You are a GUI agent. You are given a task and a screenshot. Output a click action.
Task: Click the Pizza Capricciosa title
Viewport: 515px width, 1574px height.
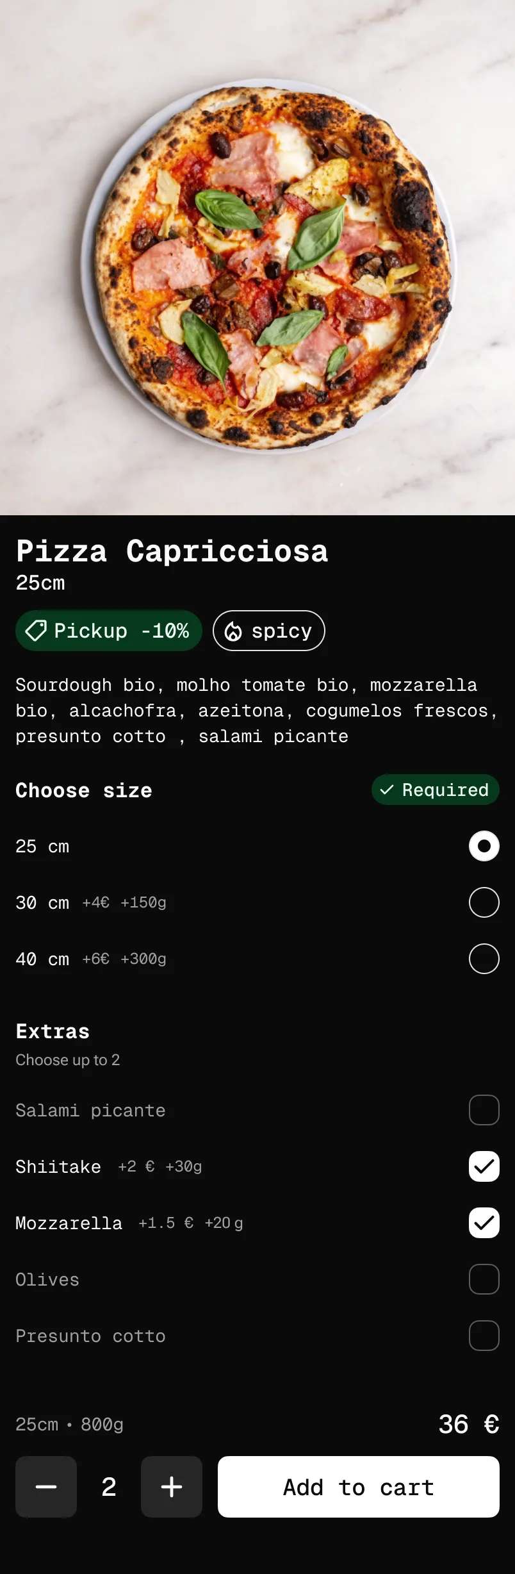point(172,551)
